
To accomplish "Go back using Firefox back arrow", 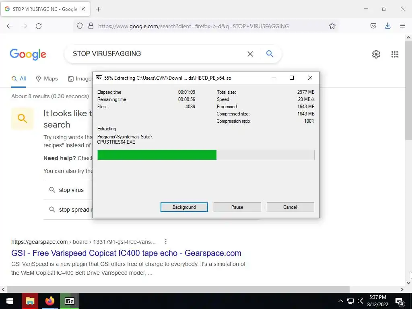I will (x=10, y=26).
